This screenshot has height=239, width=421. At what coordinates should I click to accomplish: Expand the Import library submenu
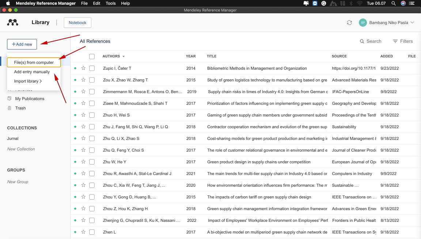[28, 81]
